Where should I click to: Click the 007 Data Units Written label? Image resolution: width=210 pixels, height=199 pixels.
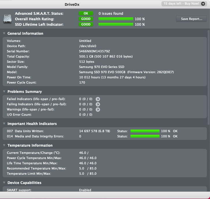[25, 131]
